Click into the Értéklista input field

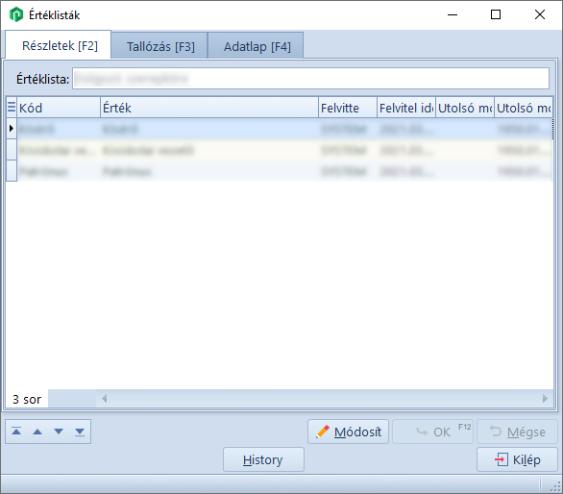click(x=310, y=78)
